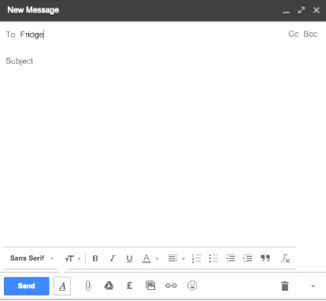Viewport: 326px width, 301px height.
Task: Apply Italic formatting
Action: 113,258
